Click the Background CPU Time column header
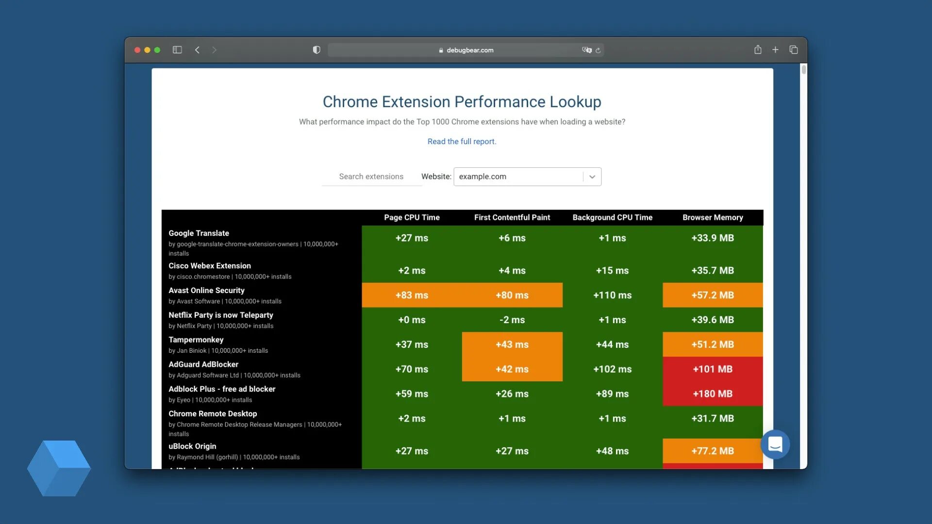This screenshot has height=524, width=932. point(612,217)
